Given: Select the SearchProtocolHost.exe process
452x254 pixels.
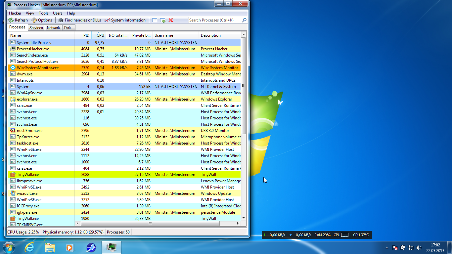Looking at the screenshot, I should click(x=125, y=62).
